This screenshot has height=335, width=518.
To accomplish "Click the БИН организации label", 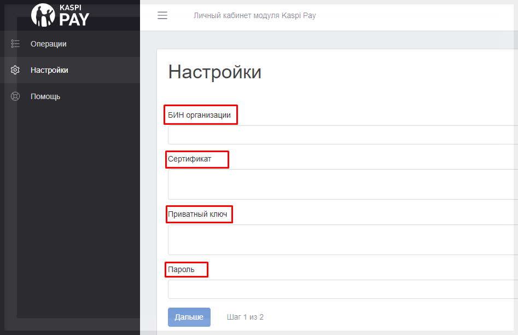I will pos(199,115).
